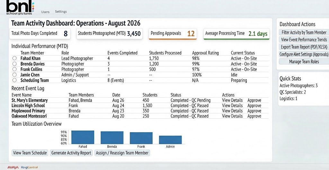The width and height of the screenshot is (329, 170).
Task: Select the Brenda Davies radio button
Action: (14, 64)
